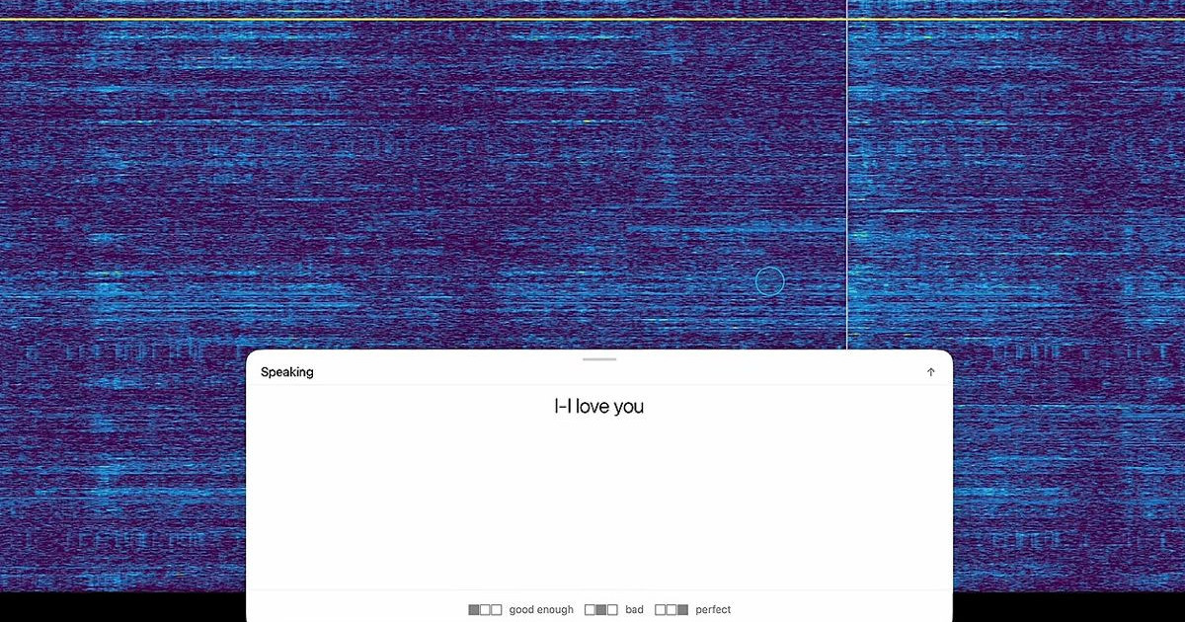Click the 'I-I love you' transcript text

[x=598, y=406]
